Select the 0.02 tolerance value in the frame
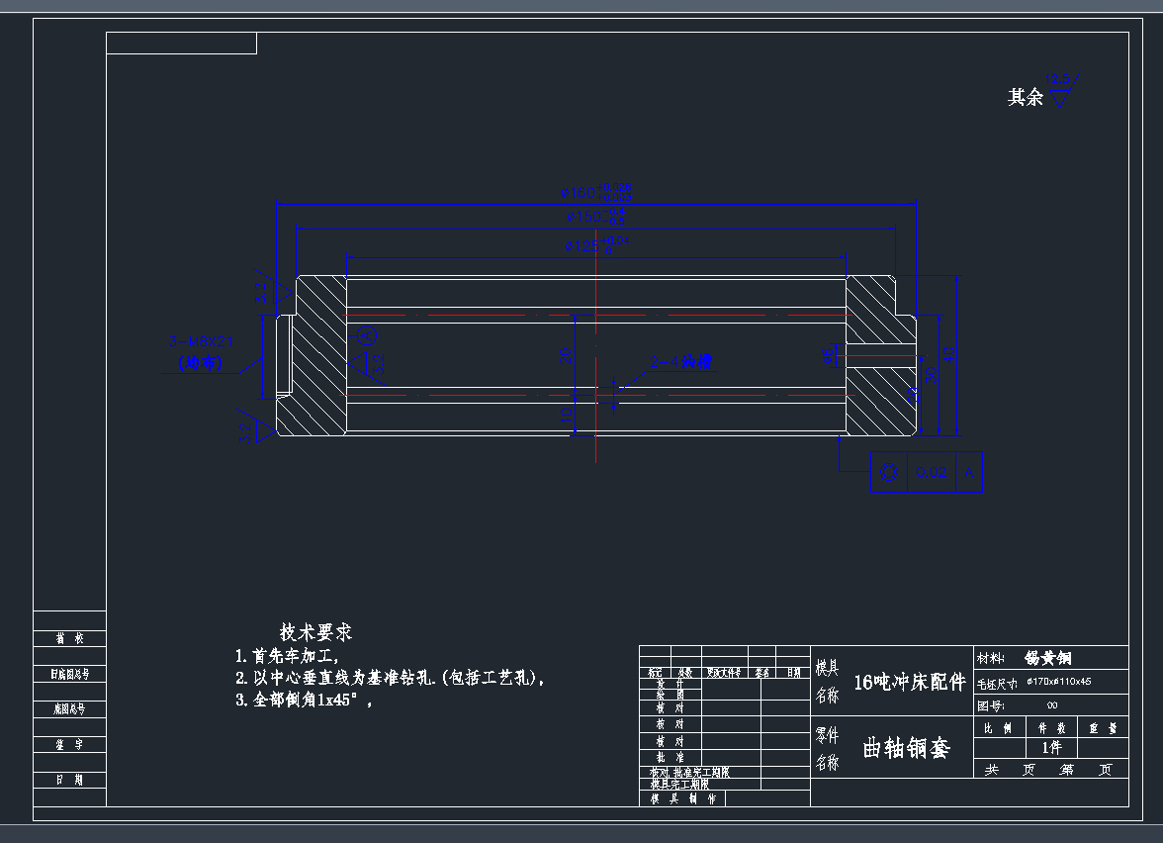Viewport: 1163px width, 843px height. click(x=932, y=472)
